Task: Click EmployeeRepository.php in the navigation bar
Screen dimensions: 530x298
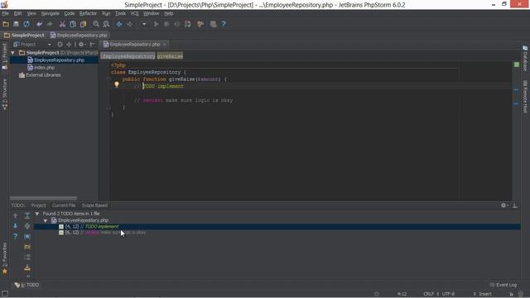Action: point(79,35)
